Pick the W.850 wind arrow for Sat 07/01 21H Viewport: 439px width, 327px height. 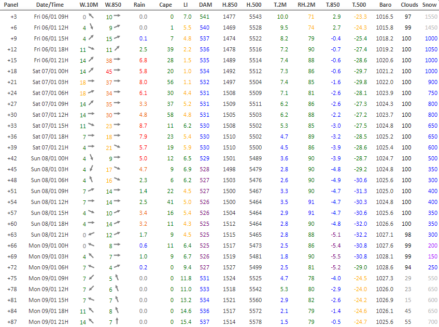pyautogui.click(x=117, y=147)
